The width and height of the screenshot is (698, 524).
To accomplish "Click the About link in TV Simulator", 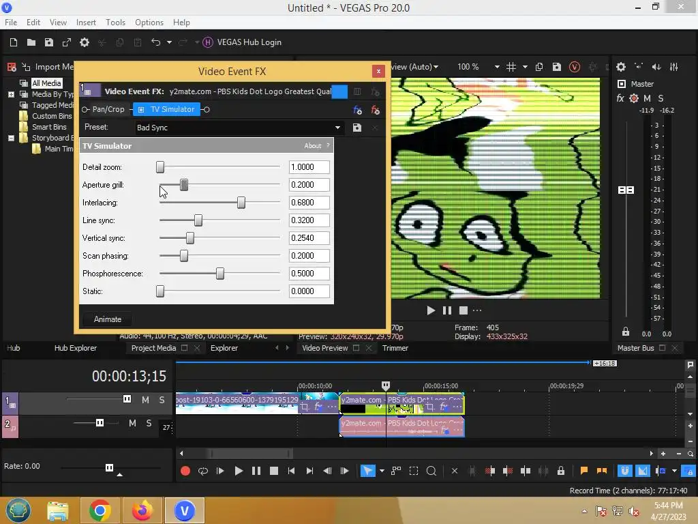I will pyautogui.click(x=312, y=146).
